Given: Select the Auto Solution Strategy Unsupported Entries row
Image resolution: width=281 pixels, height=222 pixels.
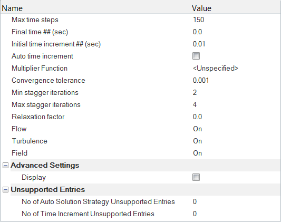Looking at the screenshot, I should coord(140,201).
